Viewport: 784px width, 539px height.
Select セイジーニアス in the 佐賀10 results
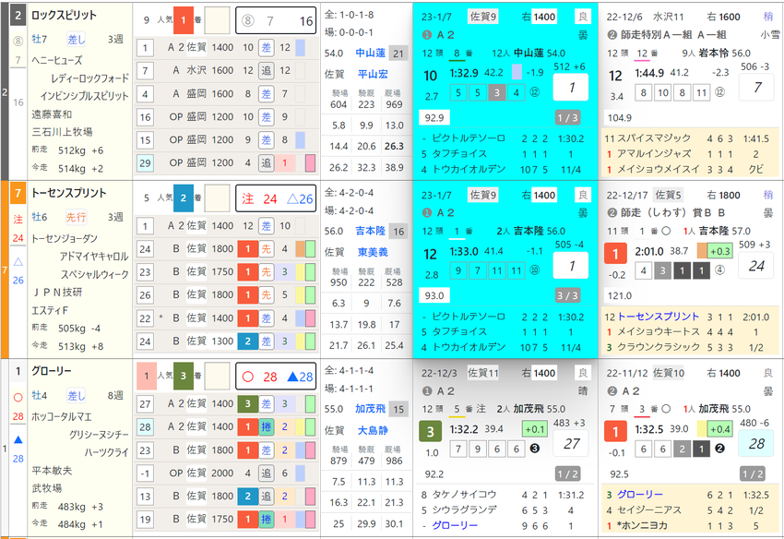coord(649,510)
